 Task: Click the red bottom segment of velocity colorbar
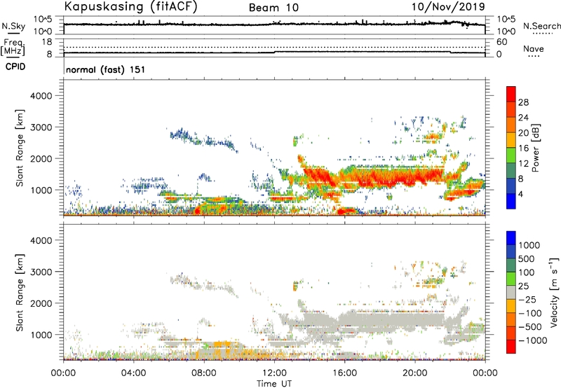(511, 347)
